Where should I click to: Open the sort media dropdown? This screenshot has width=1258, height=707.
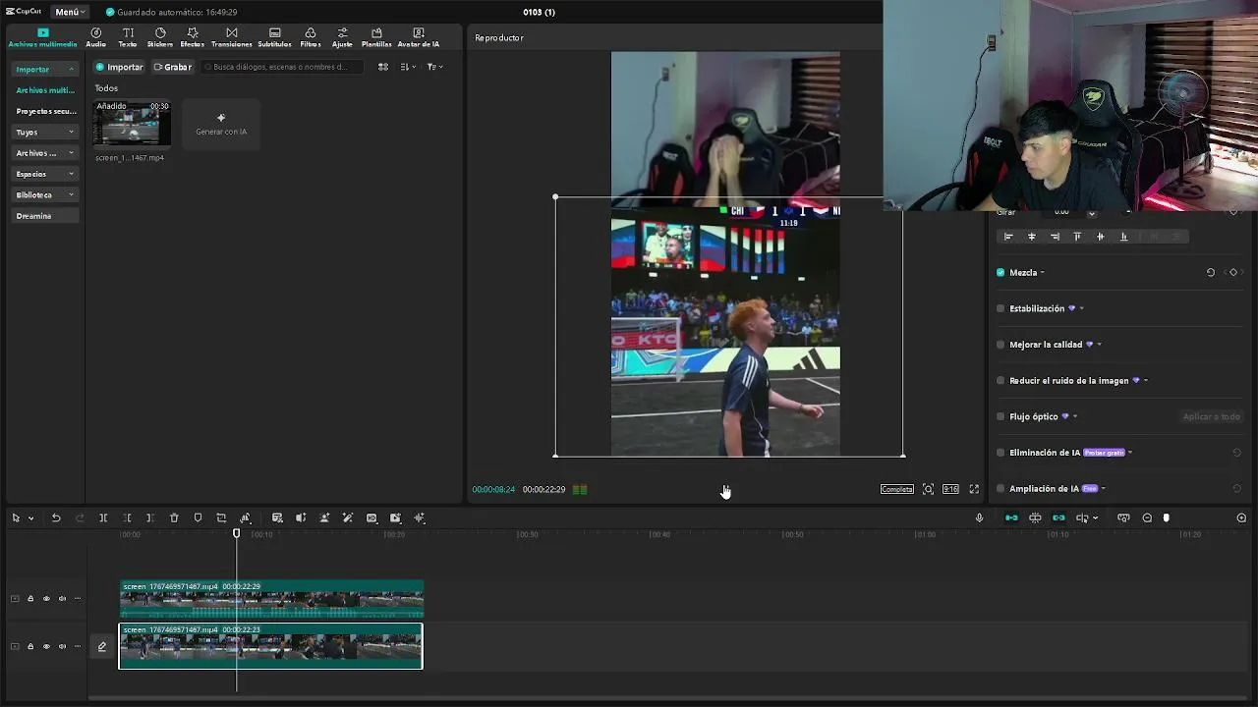[x=409, y=67]
